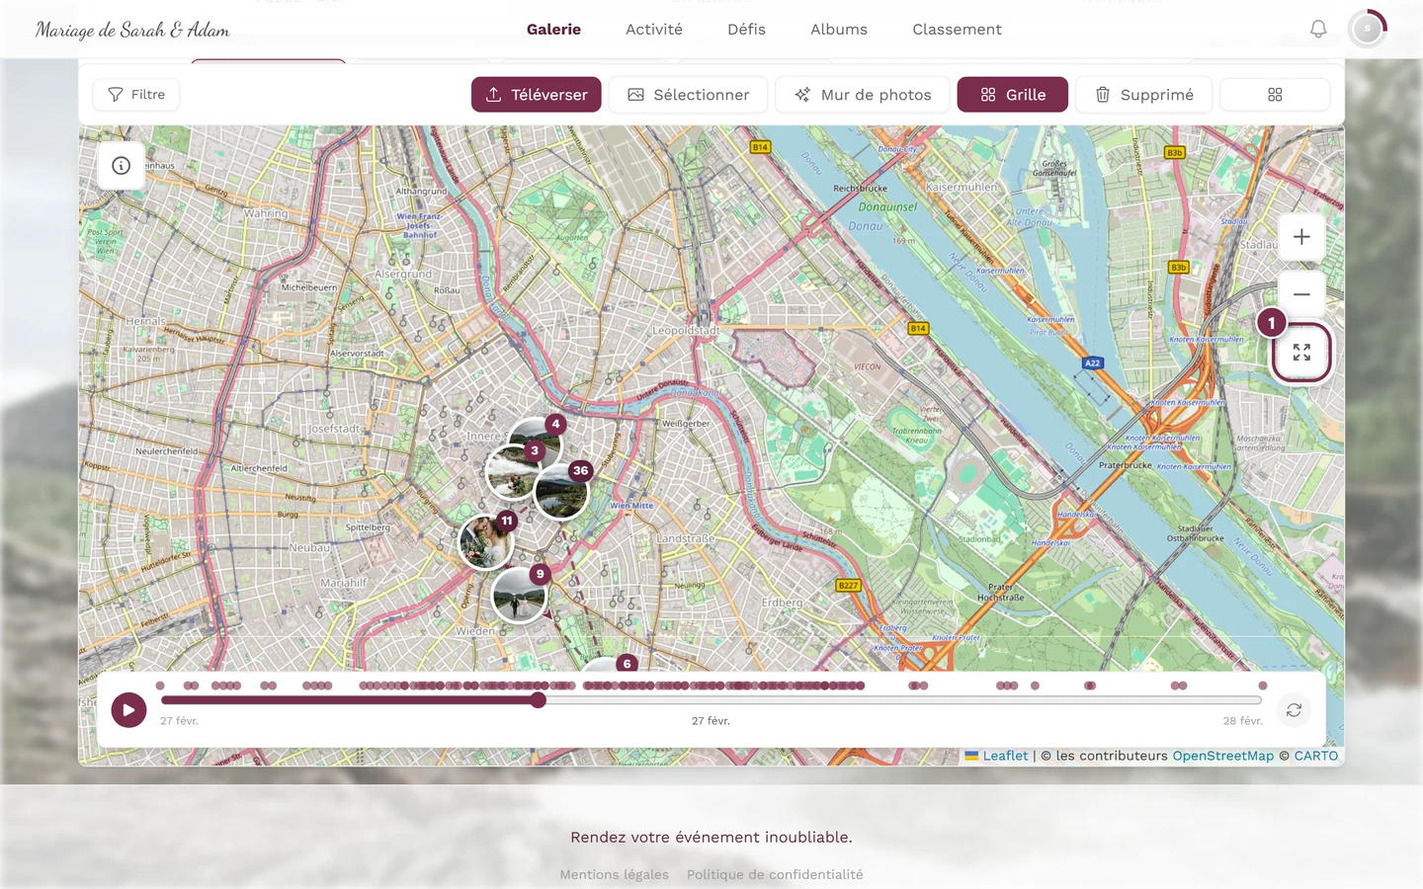Image resolution: width=1423 pixels, height=889 pixels.
Task: Open the photo cluster with 36 photos
Action: (x=562, y=491)
